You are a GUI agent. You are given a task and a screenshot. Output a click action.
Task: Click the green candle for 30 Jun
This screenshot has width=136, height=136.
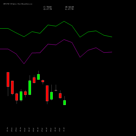(x=21, y=96)
